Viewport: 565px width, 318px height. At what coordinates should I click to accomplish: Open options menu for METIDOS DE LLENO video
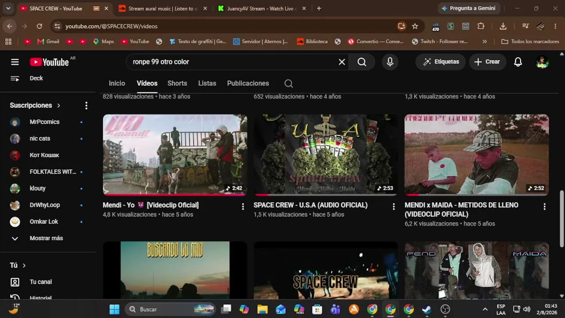545,206
